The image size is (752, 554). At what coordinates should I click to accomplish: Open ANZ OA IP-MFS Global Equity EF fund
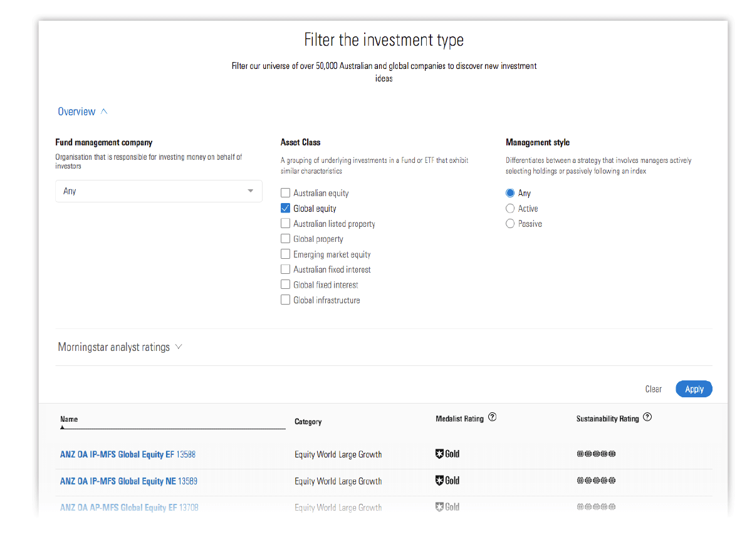128,454
